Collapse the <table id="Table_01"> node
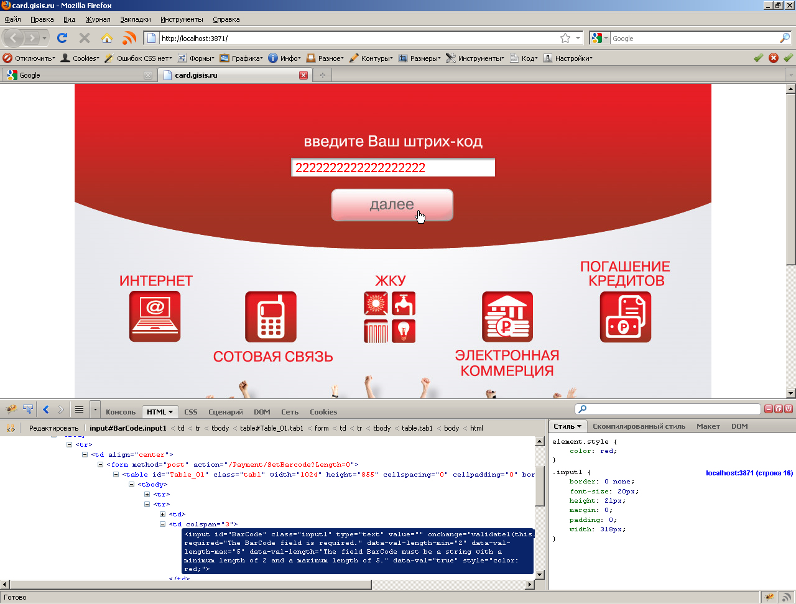Image resolution: width=796 pixels, height=604 pixels. [x=116, y=475]
